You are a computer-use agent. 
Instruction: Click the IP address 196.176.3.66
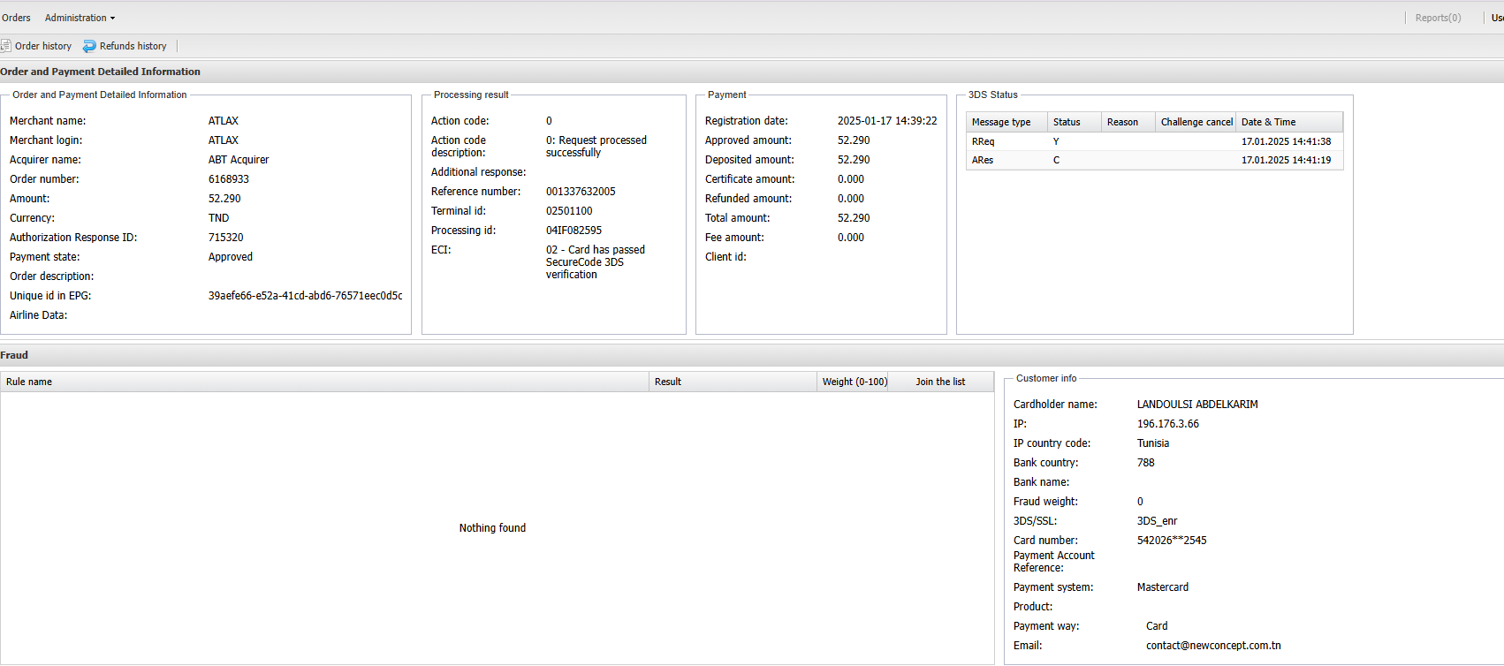click(1167, 424)
